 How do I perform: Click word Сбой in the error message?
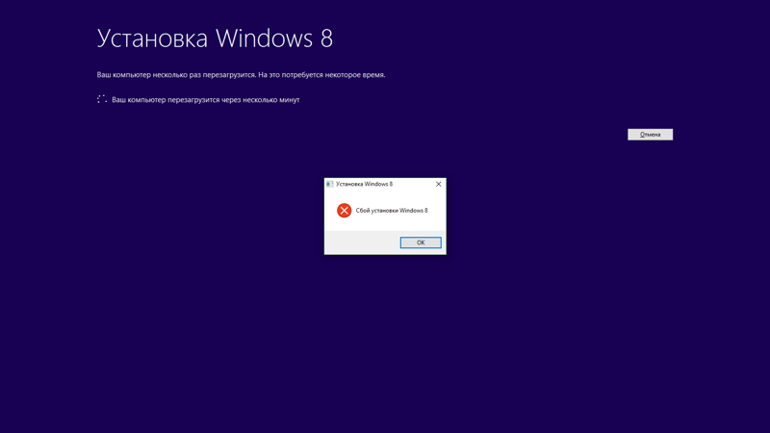point(363,211)
